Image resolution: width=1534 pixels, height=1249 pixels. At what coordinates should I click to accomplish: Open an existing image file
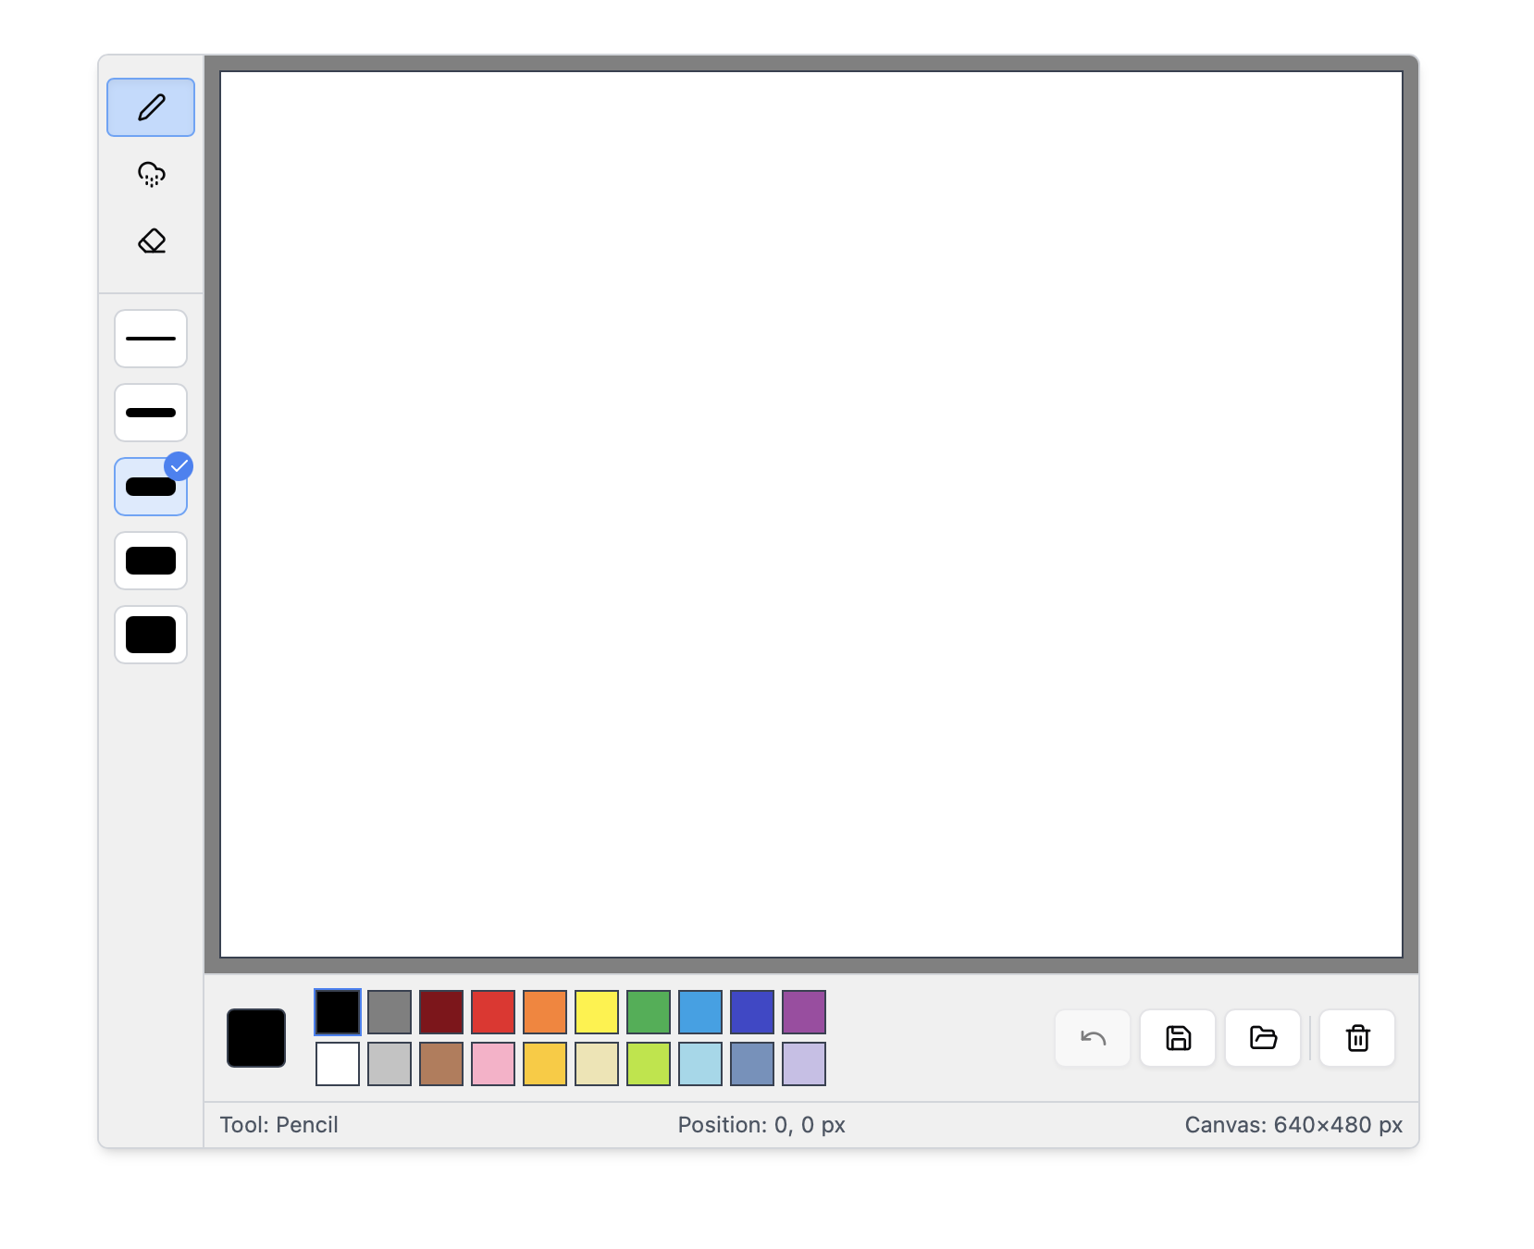[x=1262, y=1038]
